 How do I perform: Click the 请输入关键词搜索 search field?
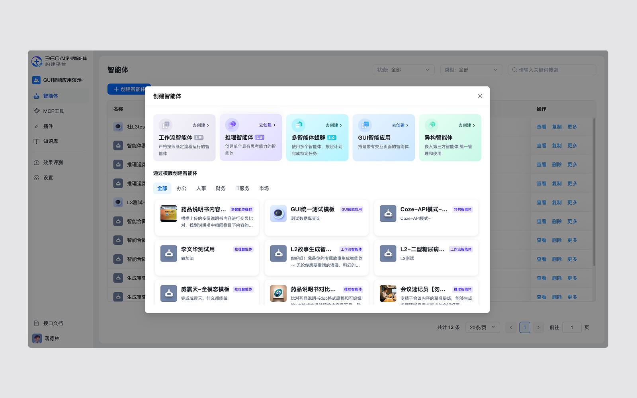point(552,69)
